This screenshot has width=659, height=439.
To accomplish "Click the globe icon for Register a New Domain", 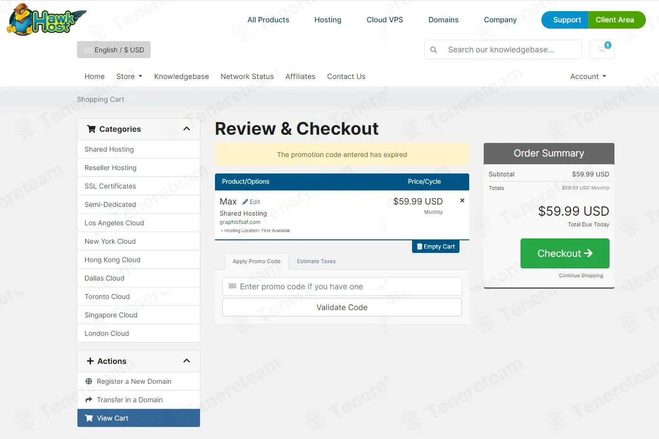I will click(89, 381).
